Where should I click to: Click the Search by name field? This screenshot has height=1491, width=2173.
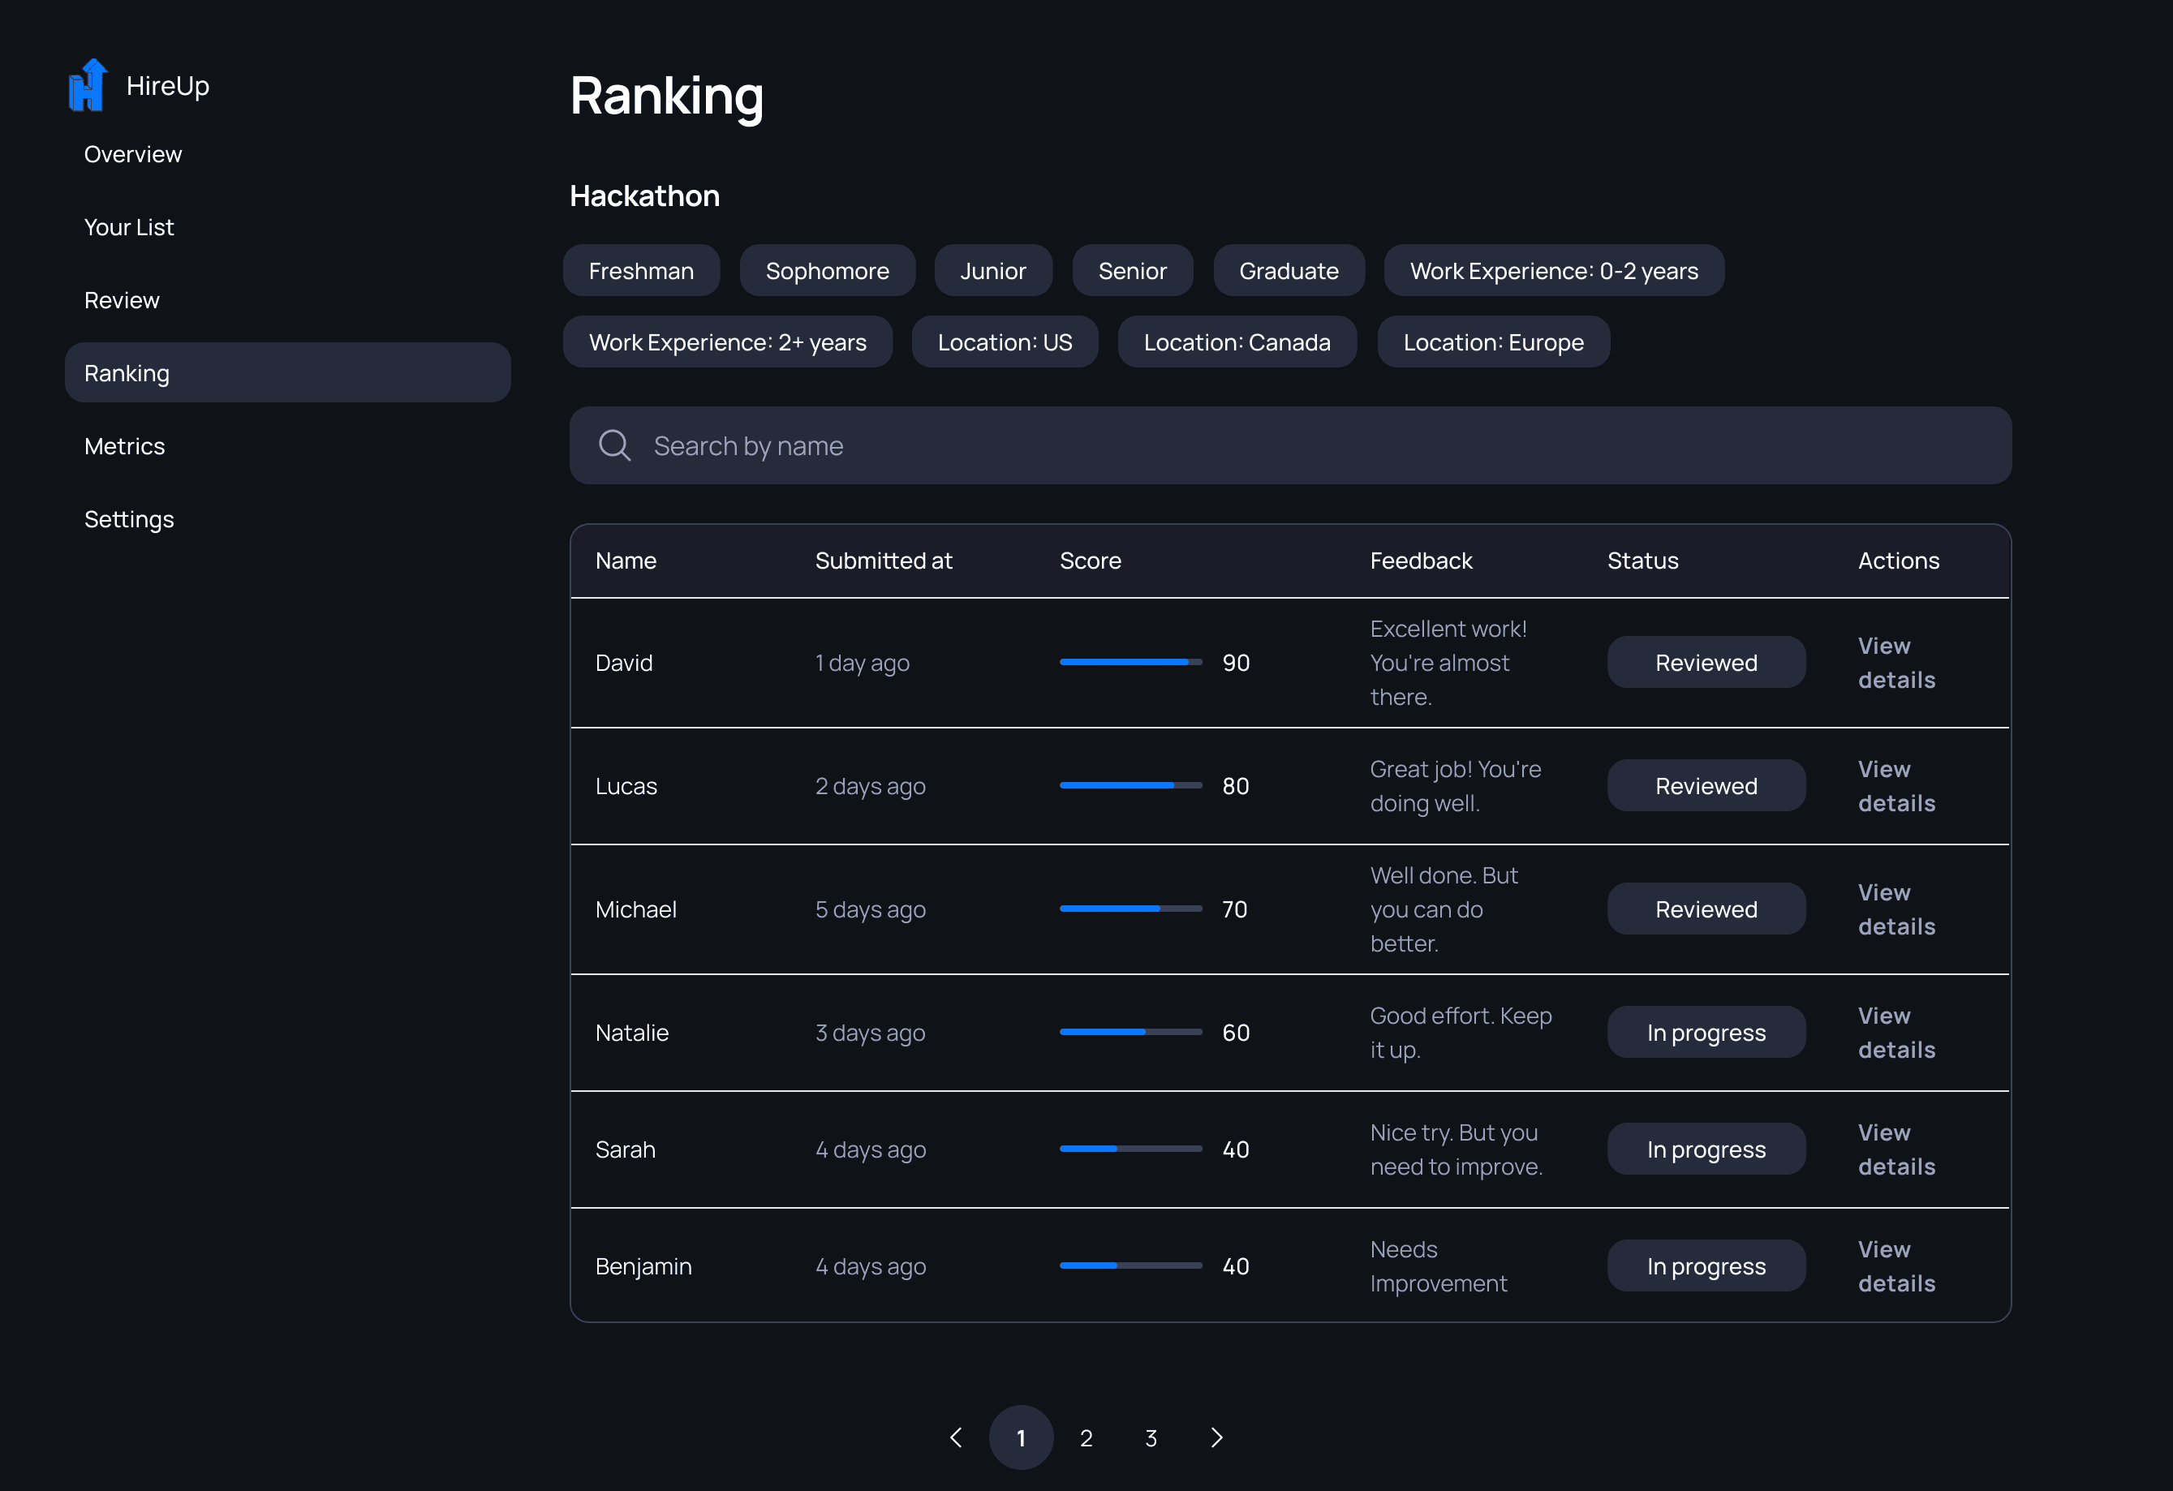click(1309, 446)
